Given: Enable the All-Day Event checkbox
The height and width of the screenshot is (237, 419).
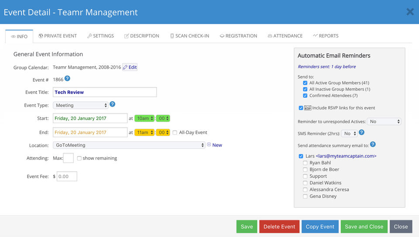Looking at the screenshot, I should click(175, 133).
